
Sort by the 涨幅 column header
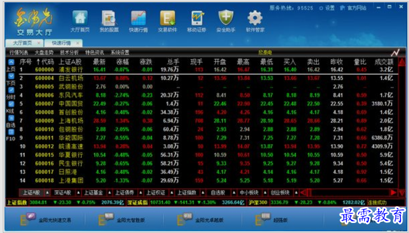click(123, 62)
